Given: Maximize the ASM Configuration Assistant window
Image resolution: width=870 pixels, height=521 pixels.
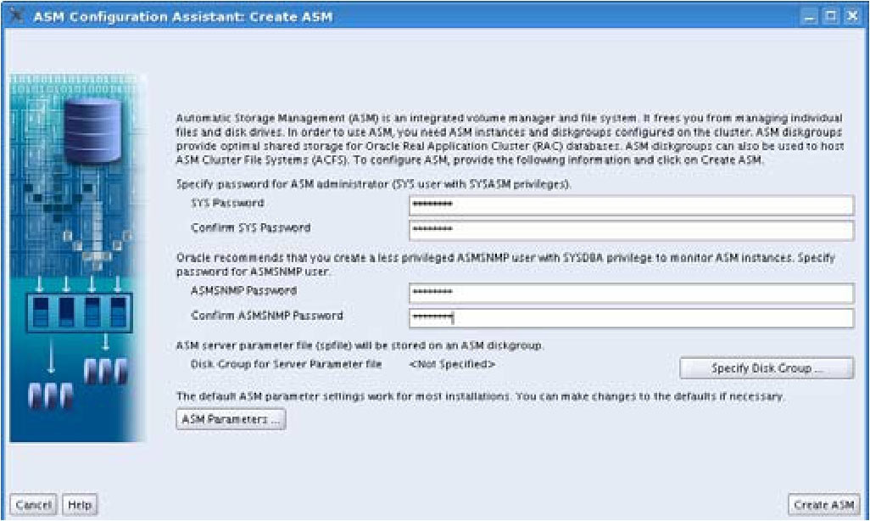Looking at the screenshot, I should pyautogui.click(x=831, y=17).
